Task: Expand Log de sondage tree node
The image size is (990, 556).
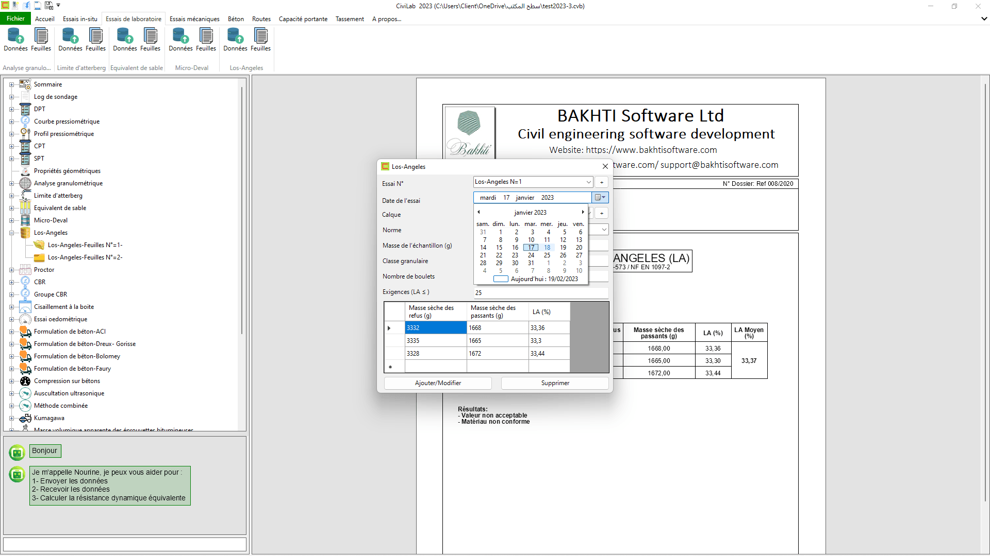Action: point(11,97)
